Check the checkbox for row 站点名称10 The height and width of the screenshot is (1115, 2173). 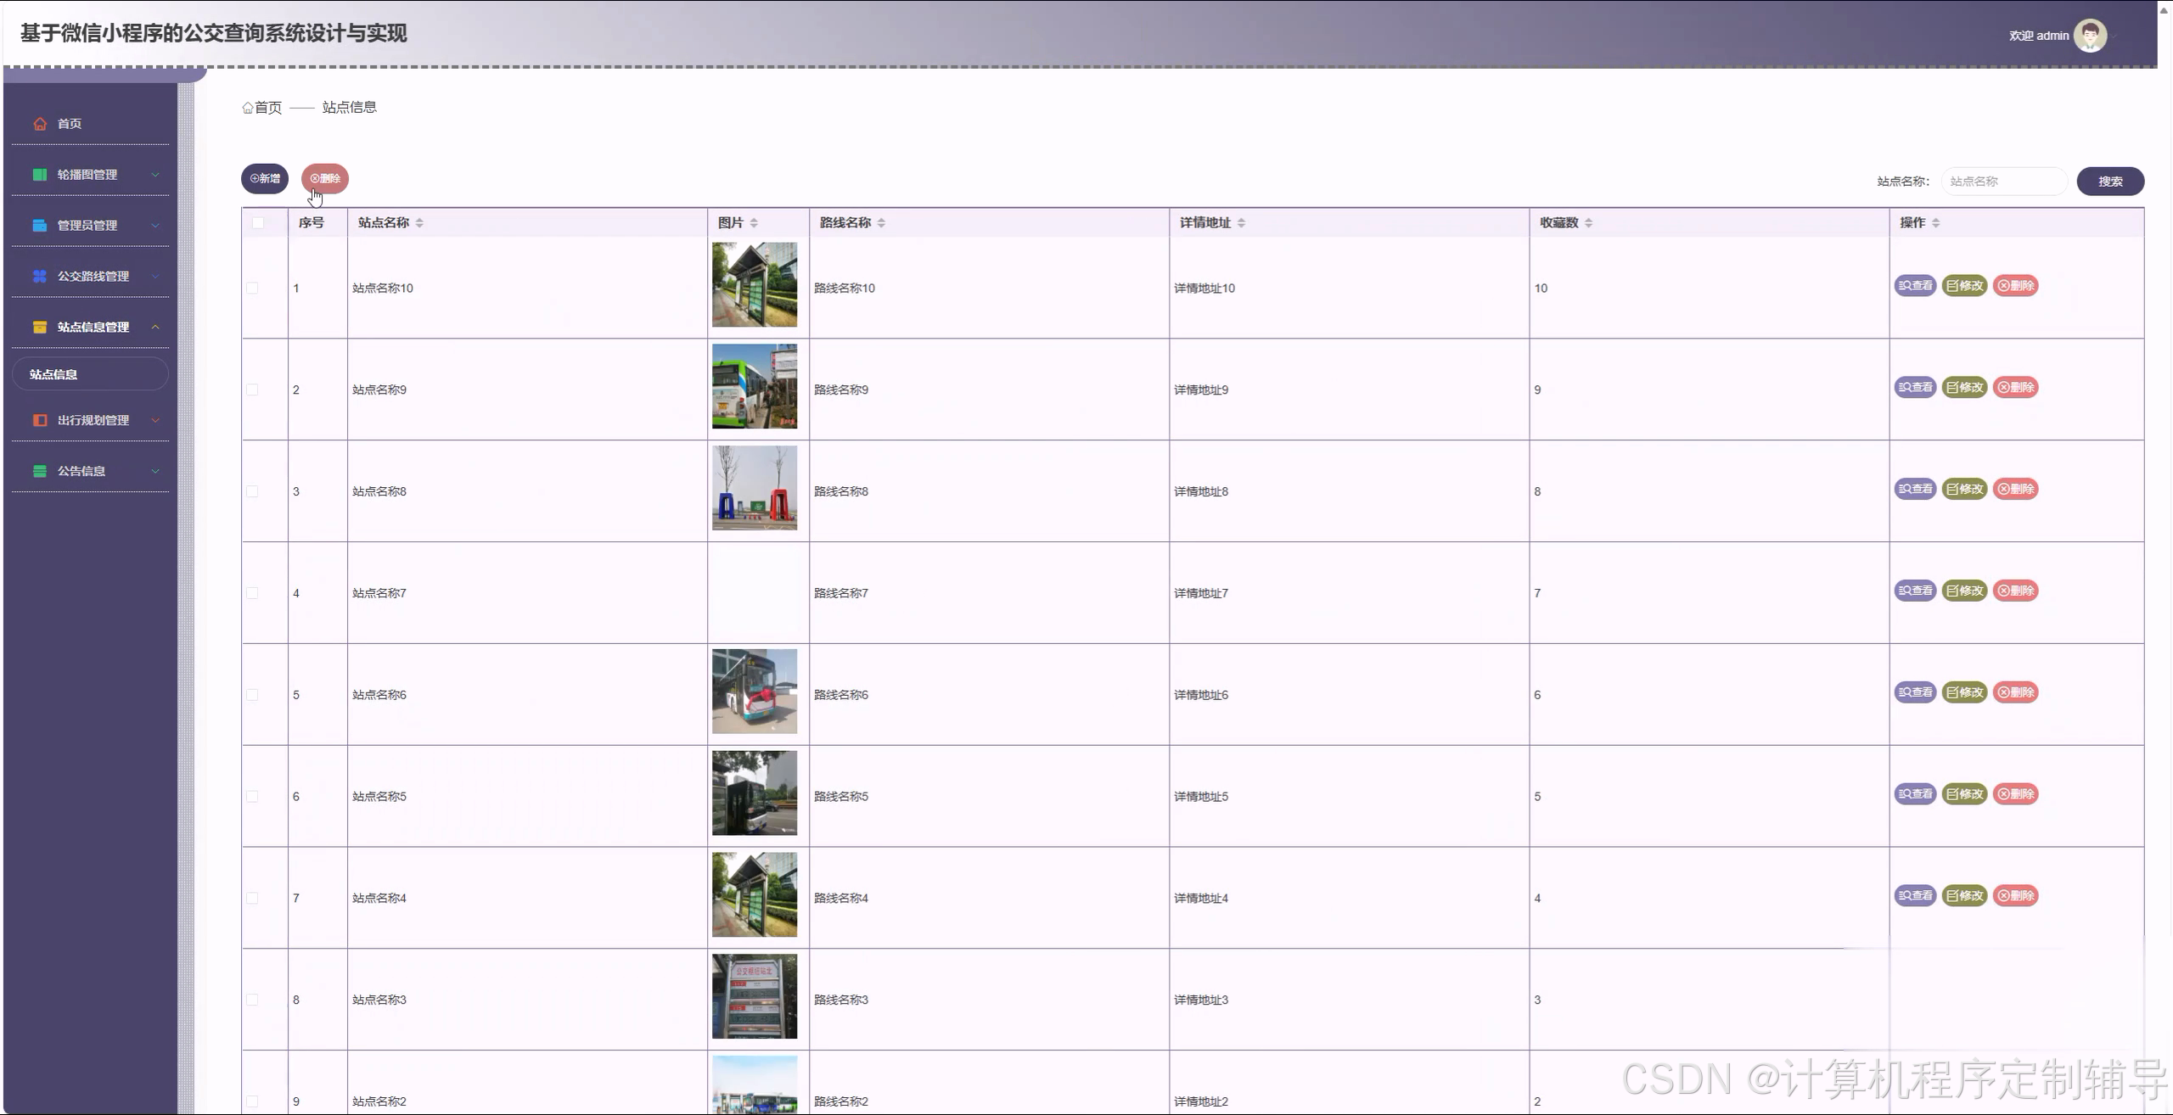pyautogui.click(x=253, y=289)
